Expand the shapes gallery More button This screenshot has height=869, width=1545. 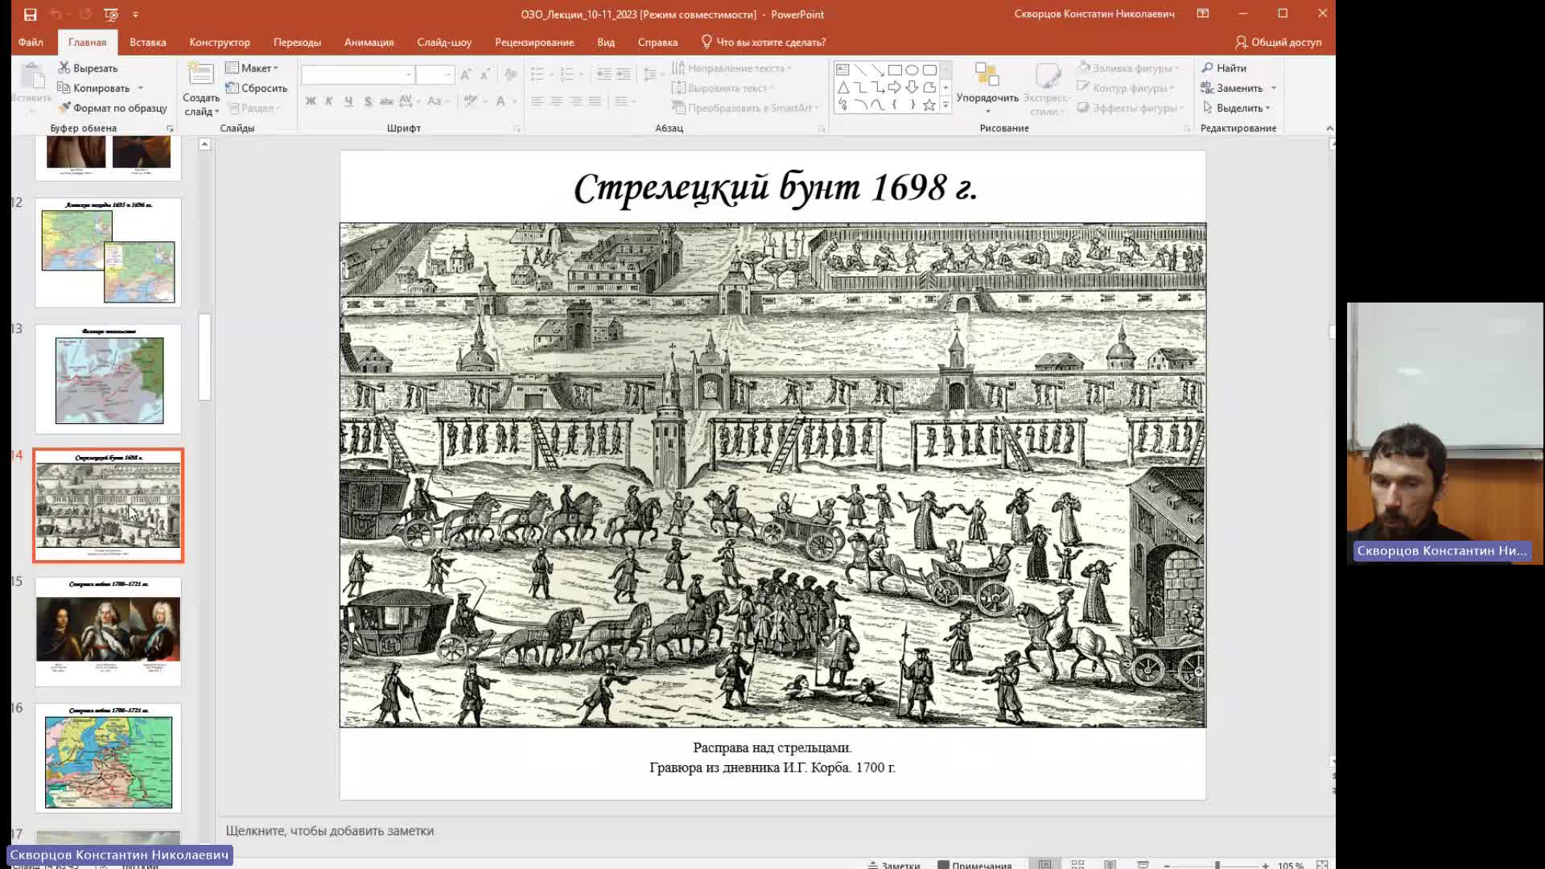[946, 105]
